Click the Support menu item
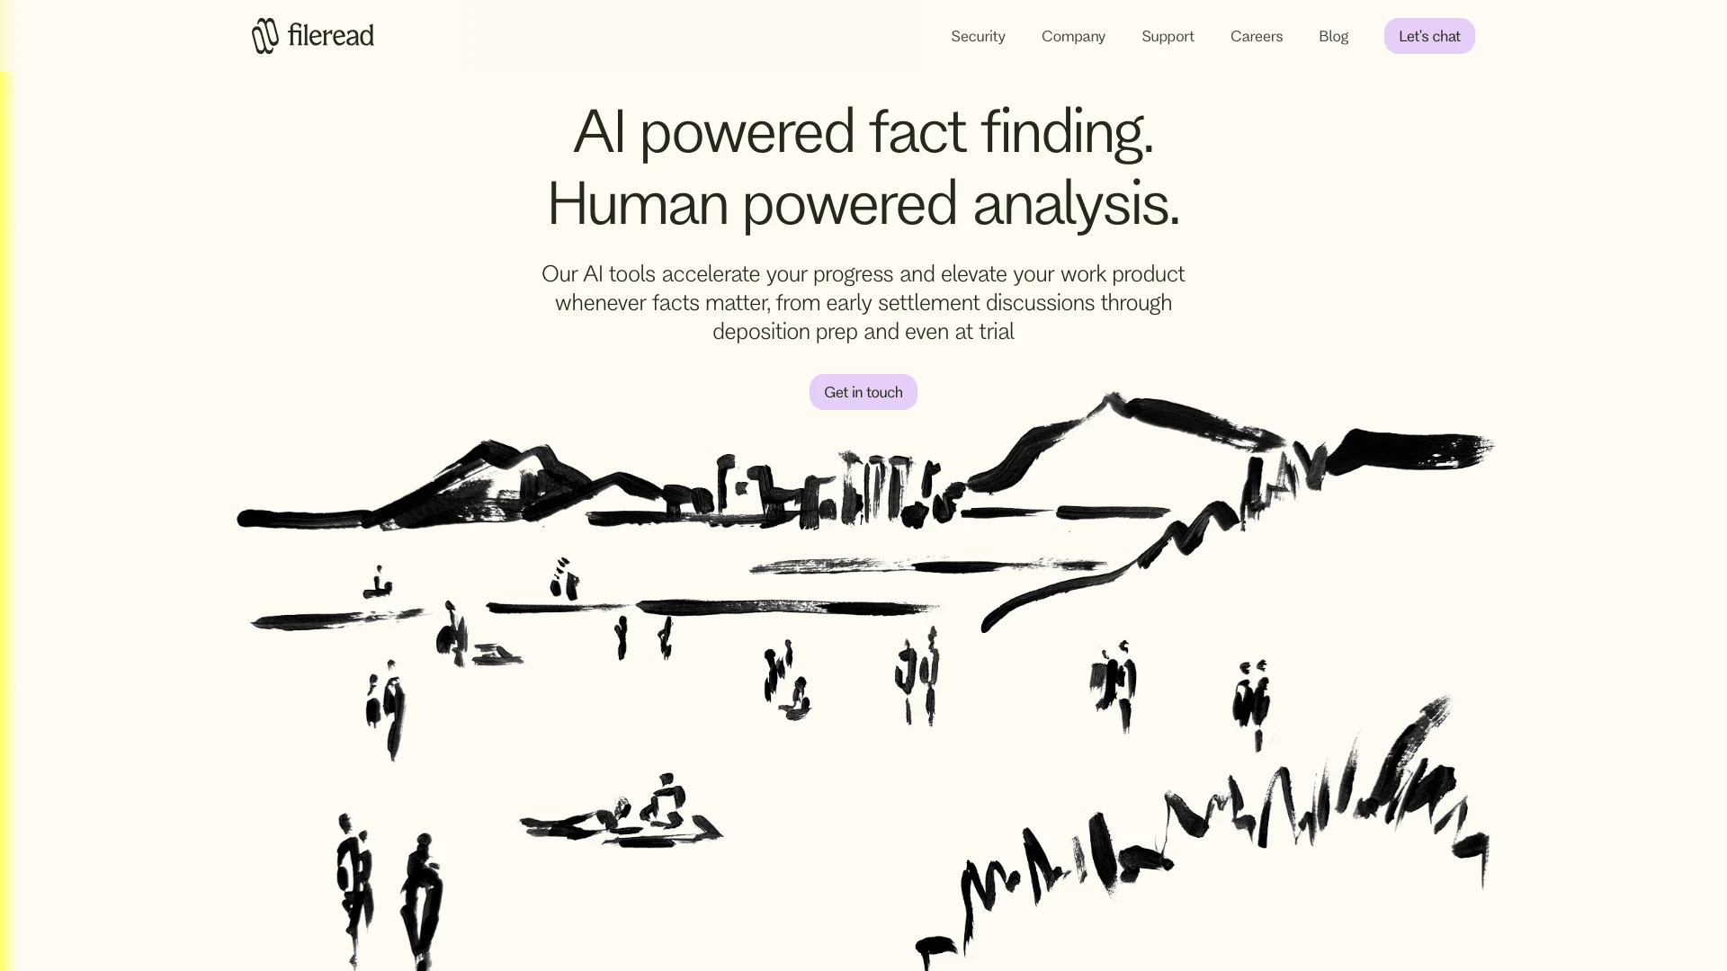Image resolution: width=1727 pixels, height=971 pixels. point(1168,36)
